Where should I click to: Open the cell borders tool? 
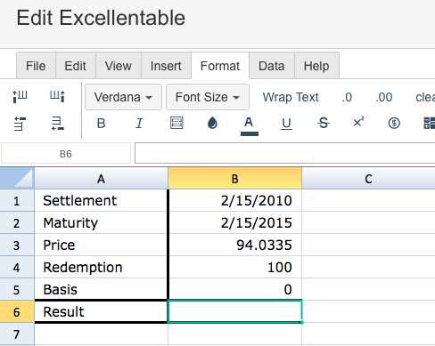coord(176,123)
